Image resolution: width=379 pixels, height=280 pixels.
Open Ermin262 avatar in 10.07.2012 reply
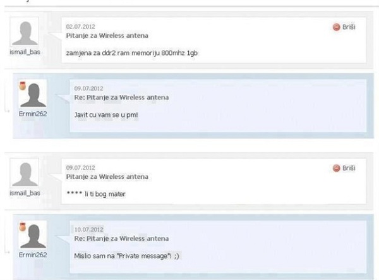(33, 235)
